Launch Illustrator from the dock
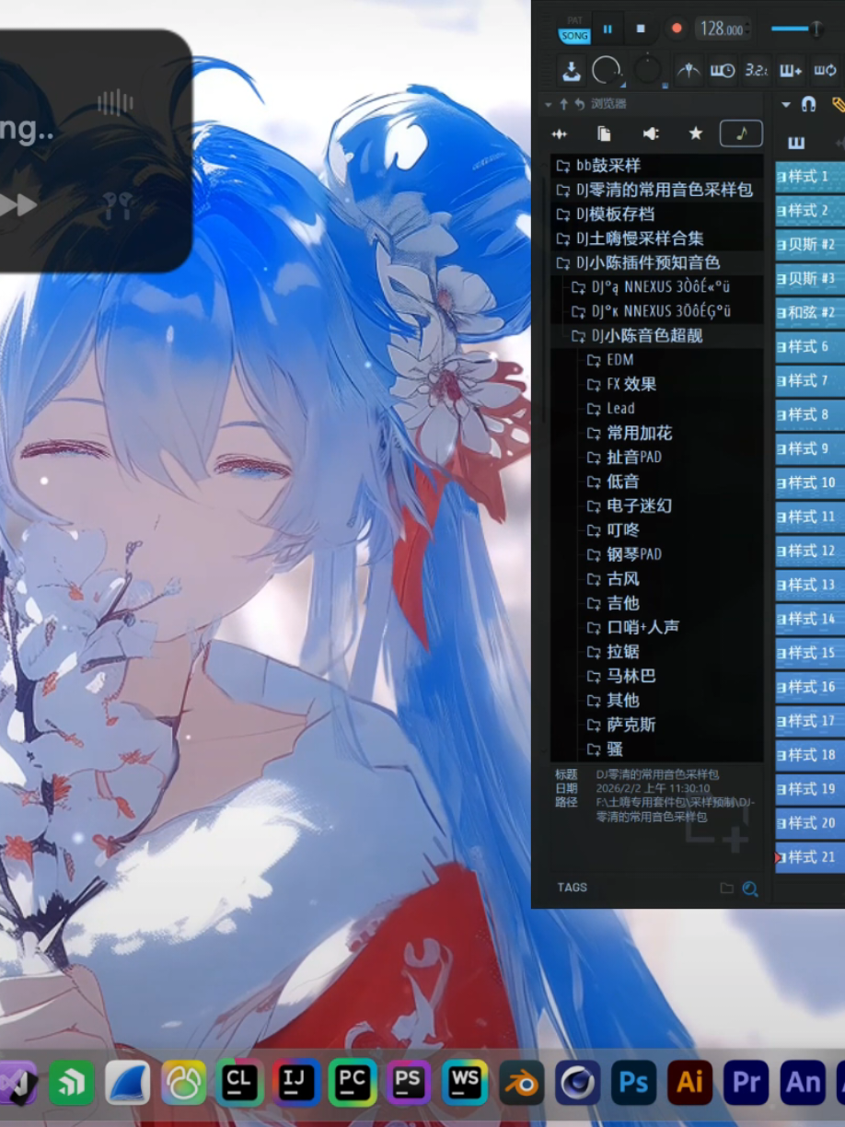Viewport: 845px width, 1127px height. coord(690,1082)
